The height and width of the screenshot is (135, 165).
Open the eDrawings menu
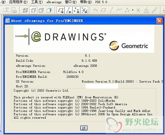(x=54, y=2)
